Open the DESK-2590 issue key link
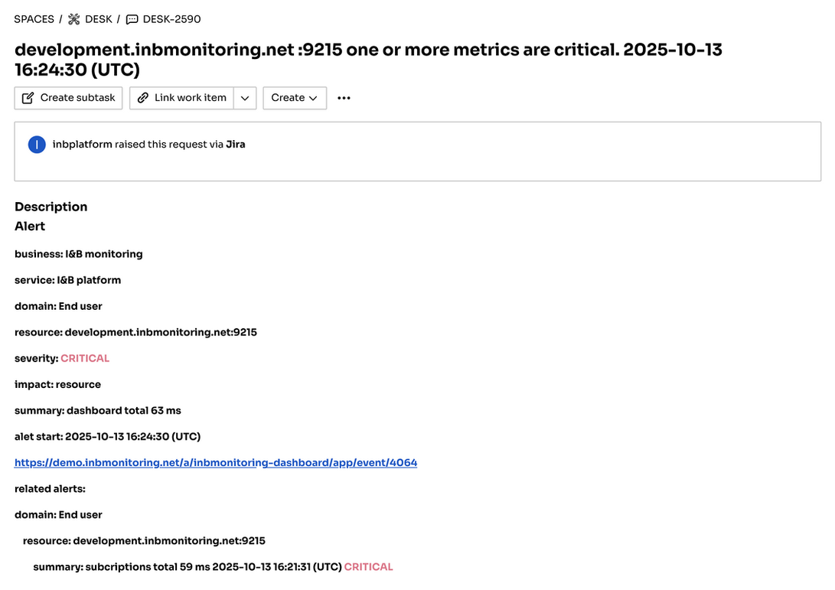The width and height of the screenshot is (835, 590). [171, 19]
